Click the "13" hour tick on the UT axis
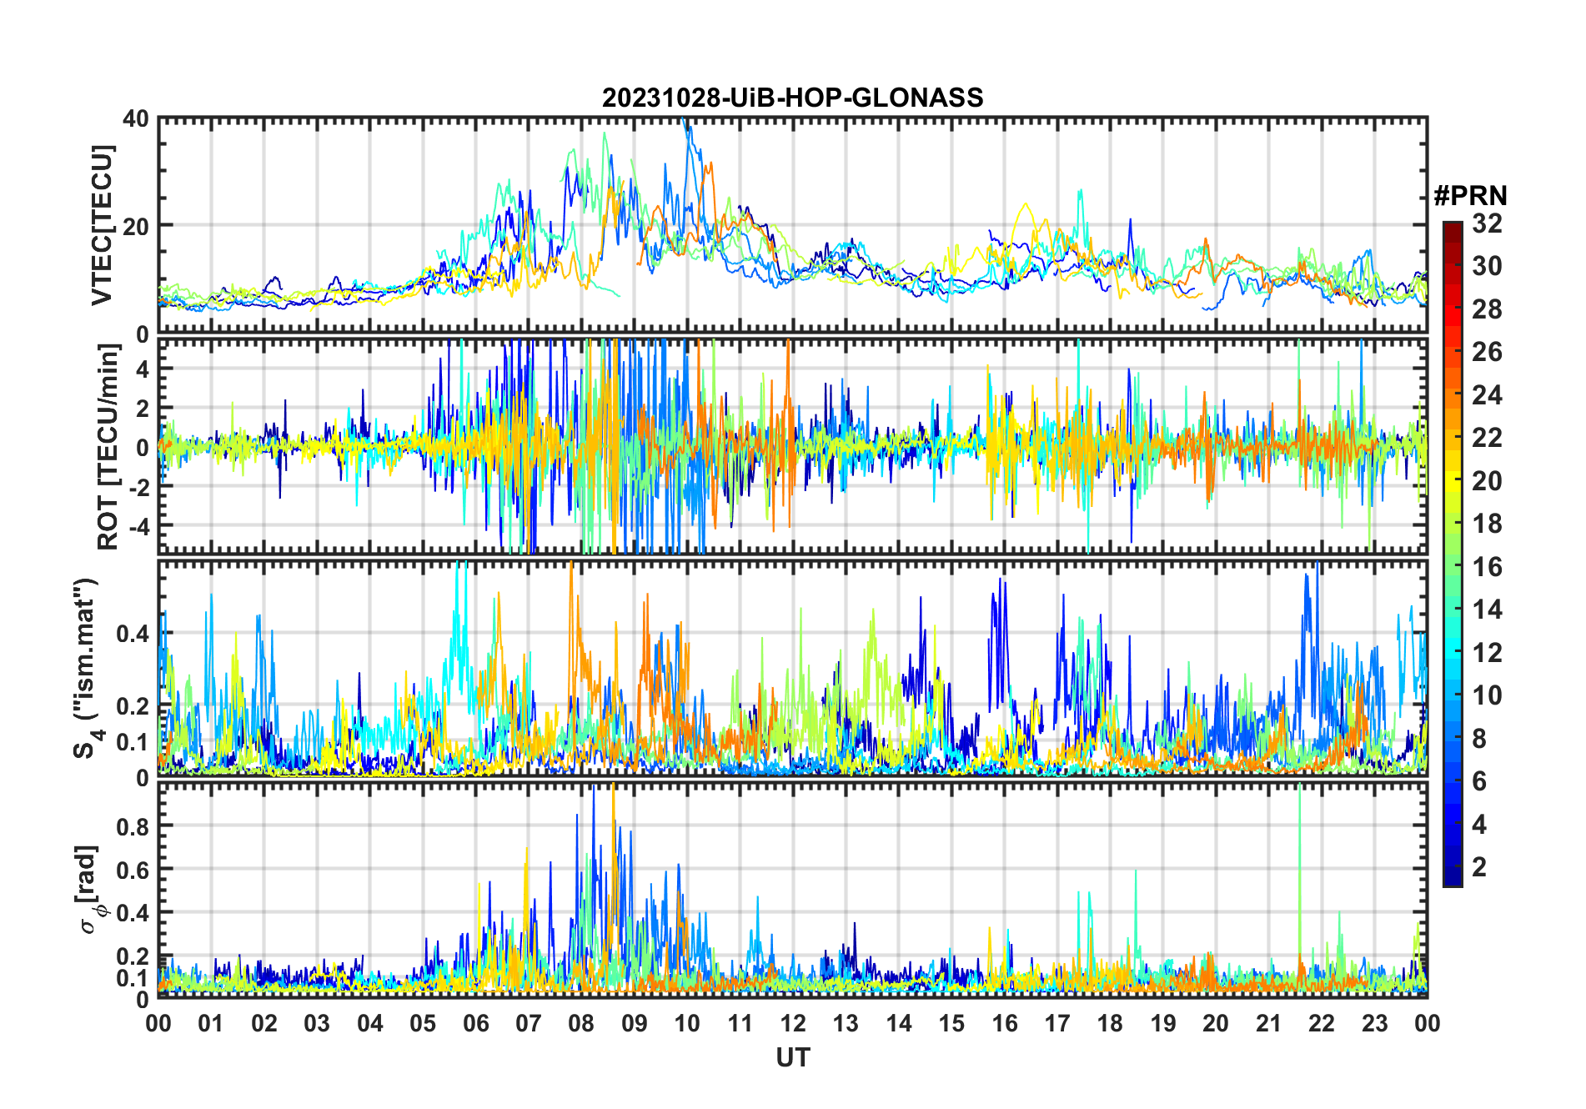The image size is (1586, 1109). tap(846, 1024)
